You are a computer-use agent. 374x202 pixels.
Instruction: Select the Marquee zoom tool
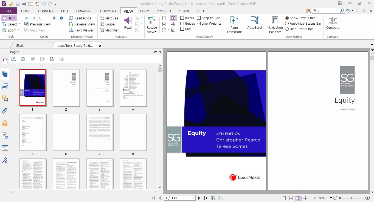point(109,18)
